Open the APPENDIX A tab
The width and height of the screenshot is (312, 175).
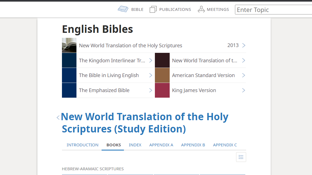point(161,145)
